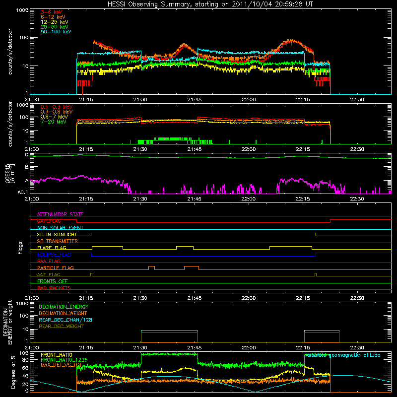Click the Flags panel axis label

(x=20, y=248)
